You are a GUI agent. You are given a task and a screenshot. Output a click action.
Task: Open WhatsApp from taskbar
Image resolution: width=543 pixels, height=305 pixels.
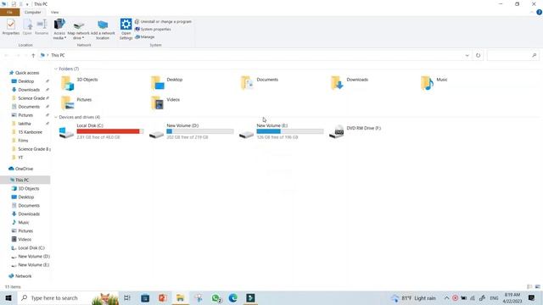[216, 297]
